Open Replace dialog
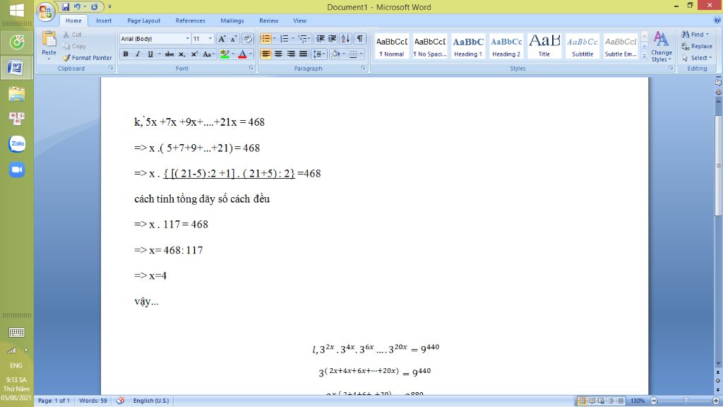The image size is (723, 407). tap(697, 46)
